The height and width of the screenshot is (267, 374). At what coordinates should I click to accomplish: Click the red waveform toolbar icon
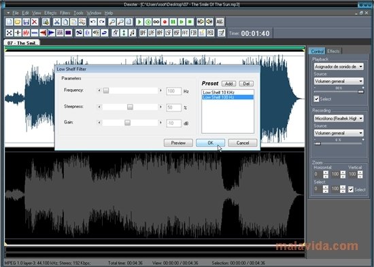coord(27,33)
